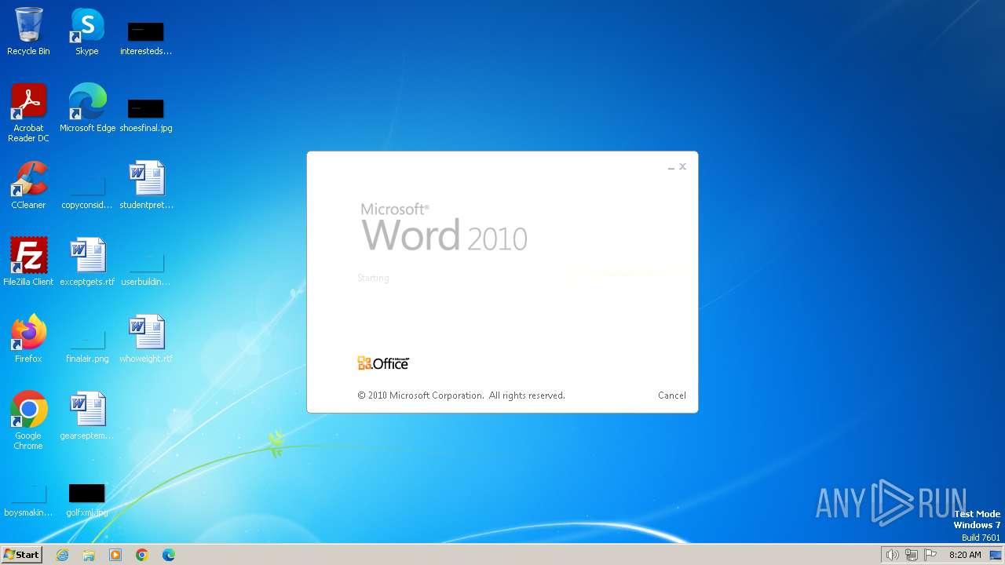Open the Start menu
The image size is (1005, 565).
[x=21, y=555]
